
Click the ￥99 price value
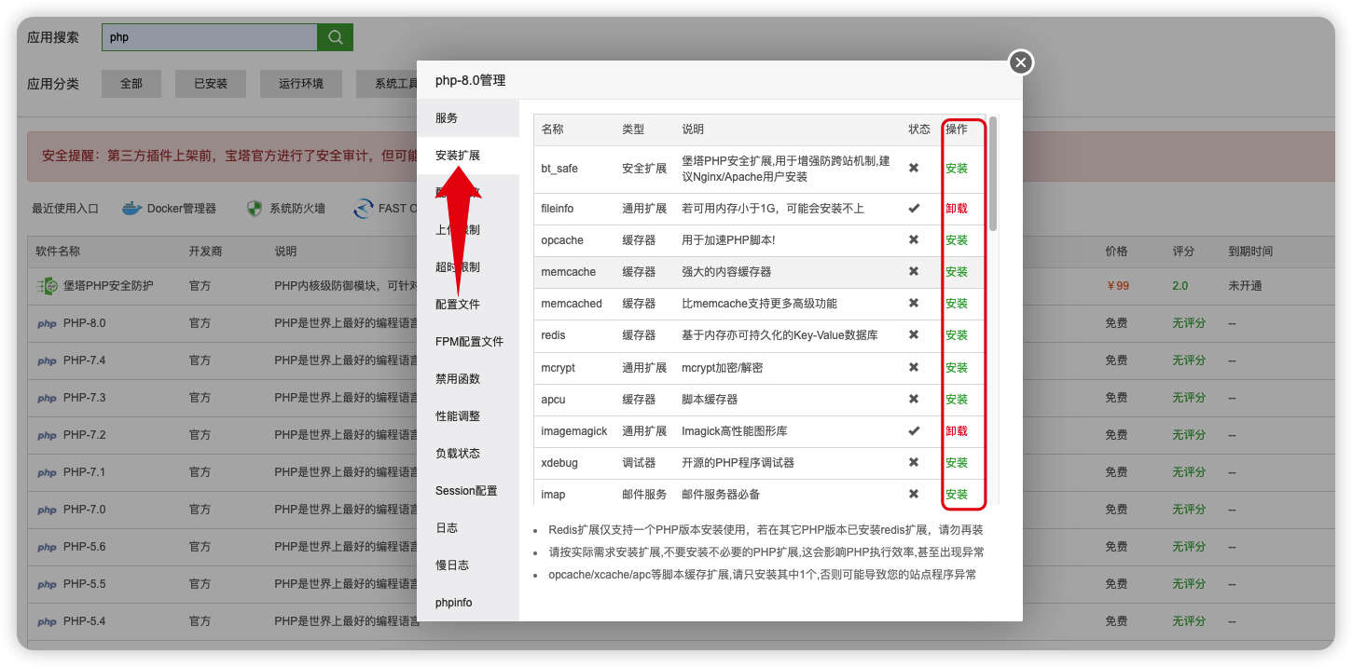click(x=1116, y=286)
